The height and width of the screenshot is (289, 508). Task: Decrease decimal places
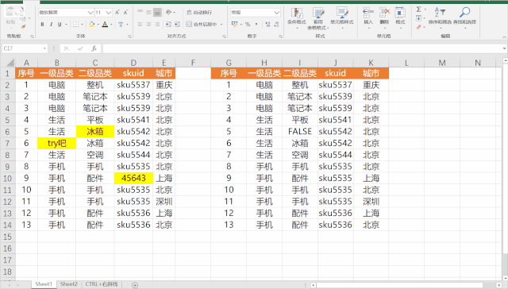point(276,25)
